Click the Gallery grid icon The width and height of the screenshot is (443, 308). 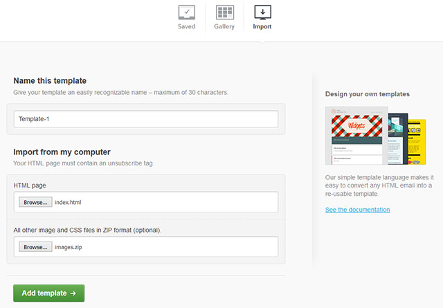point(224,12)
